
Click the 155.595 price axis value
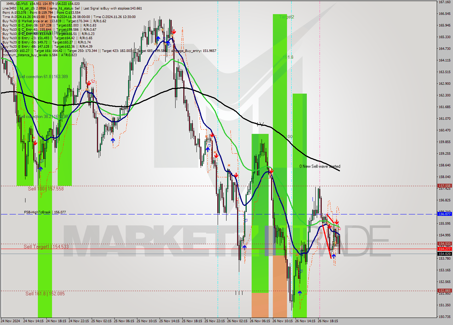click(x=445, y=224)
